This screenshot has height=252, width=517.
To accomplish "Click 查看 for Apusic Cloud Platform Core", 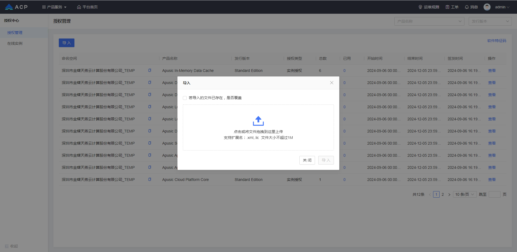I will click(492, 180).
